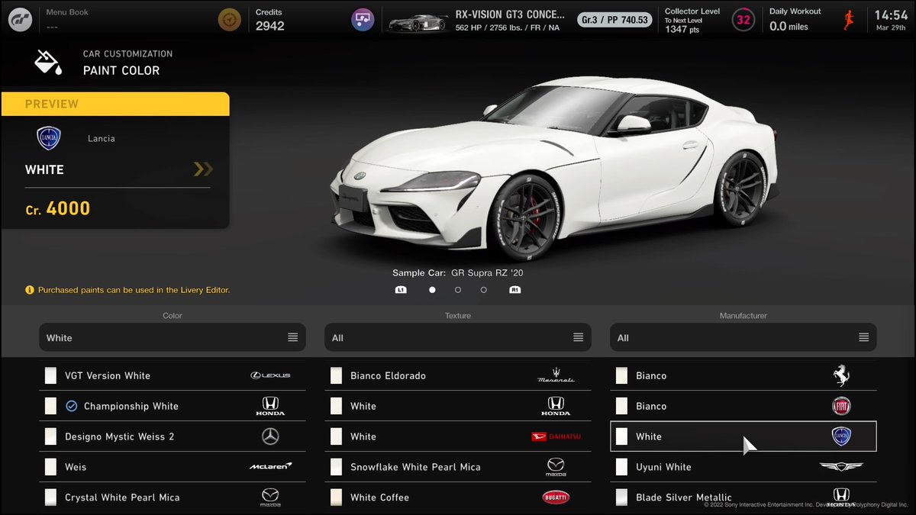This screenshot has width=916, height=515.
Task: Click the Gr.3 / PP 740.53 badge
Action: 615,20
